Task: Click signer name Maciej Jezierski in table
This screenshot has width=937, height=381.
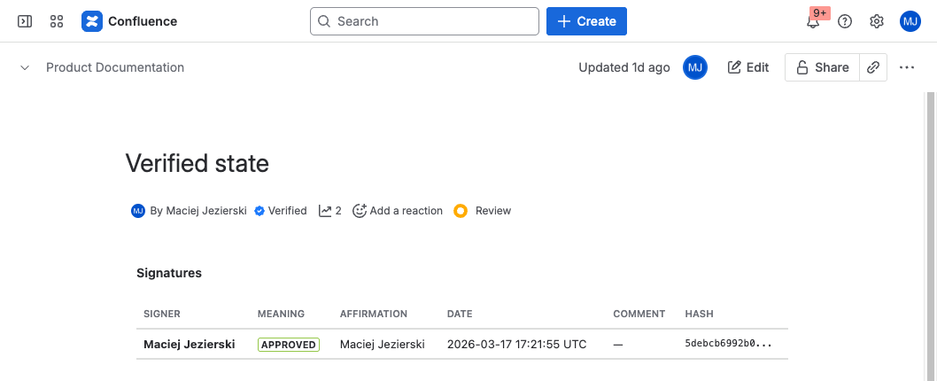Action: (189, 345)
